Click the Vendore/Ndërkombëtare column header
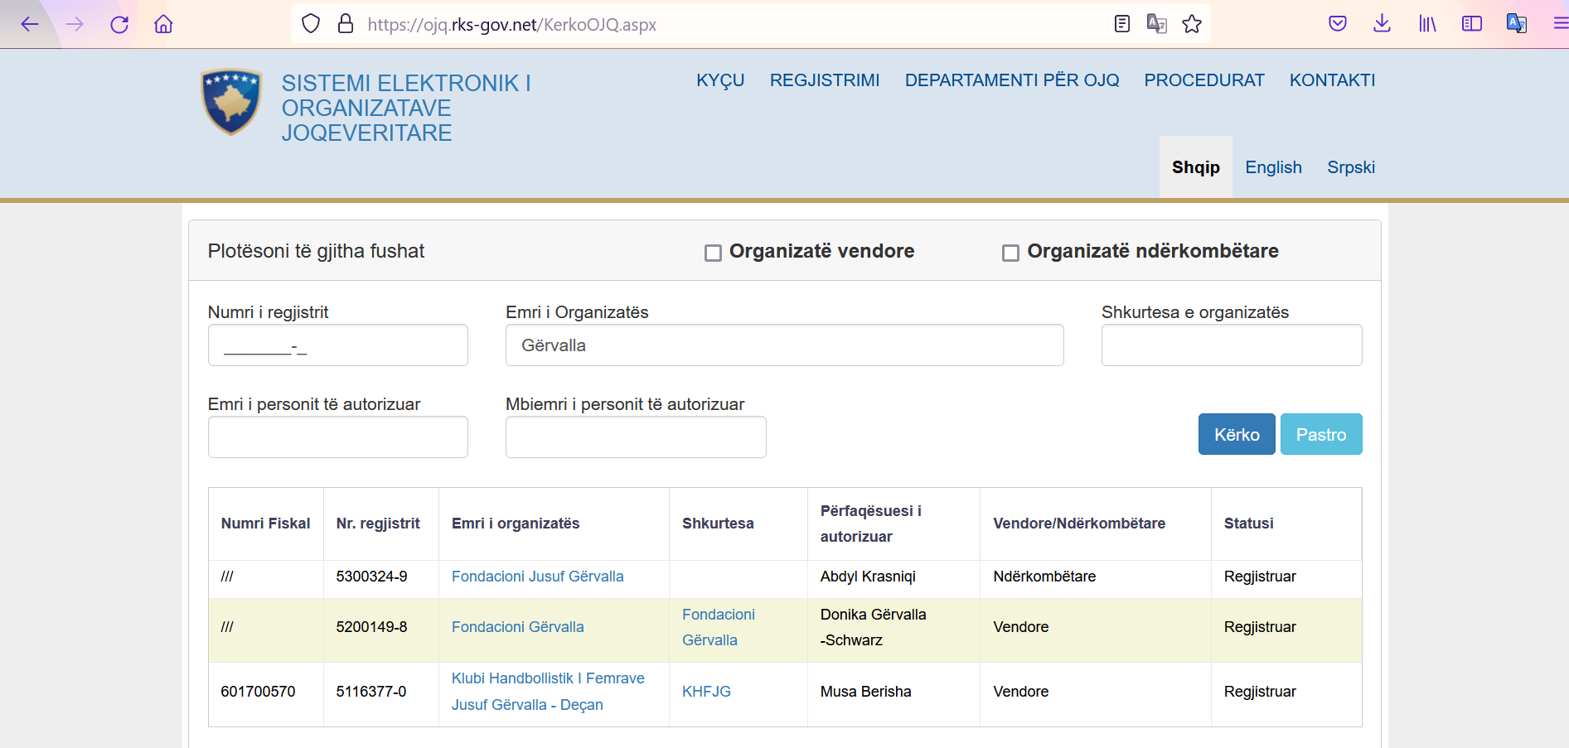This screenshot has height=748, width=1569. tap(1079, 524)
